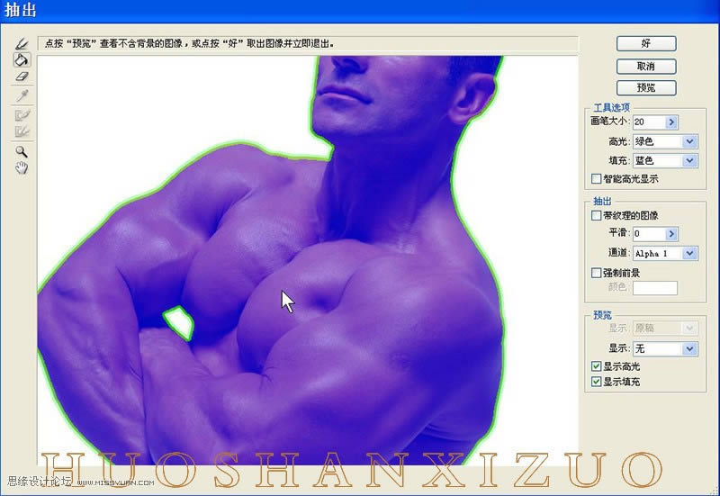Uncheck 显示高光 checkbox
The width and height of the screenshot is (720, 496).
point(596,366)
